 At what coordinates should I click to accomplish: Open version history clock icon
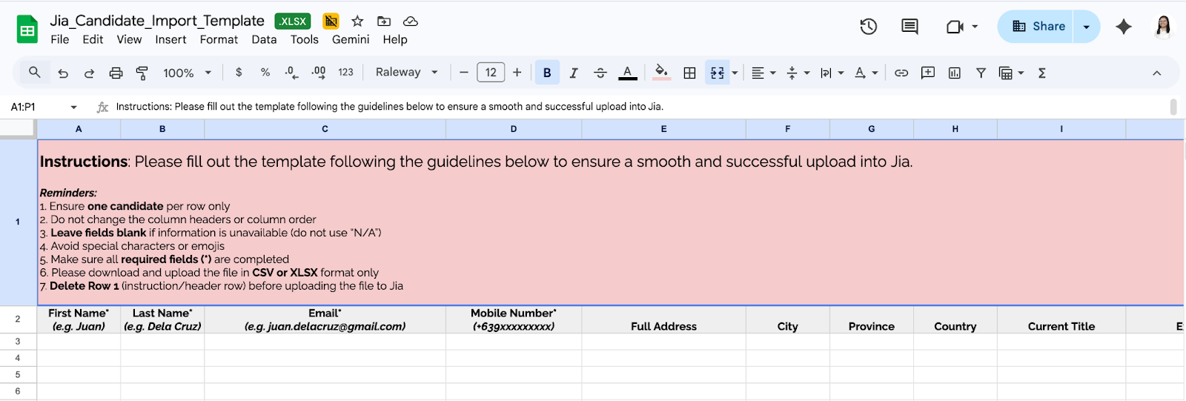coord(868,27)
